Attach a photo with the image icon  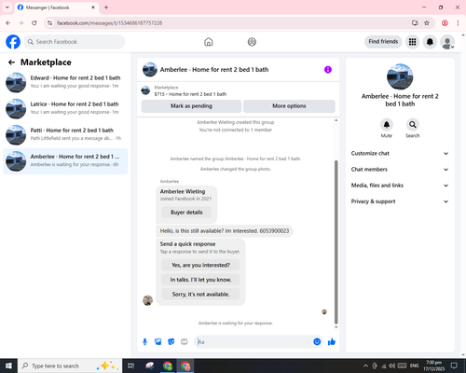pyautogui.click(x=158, y=342)
